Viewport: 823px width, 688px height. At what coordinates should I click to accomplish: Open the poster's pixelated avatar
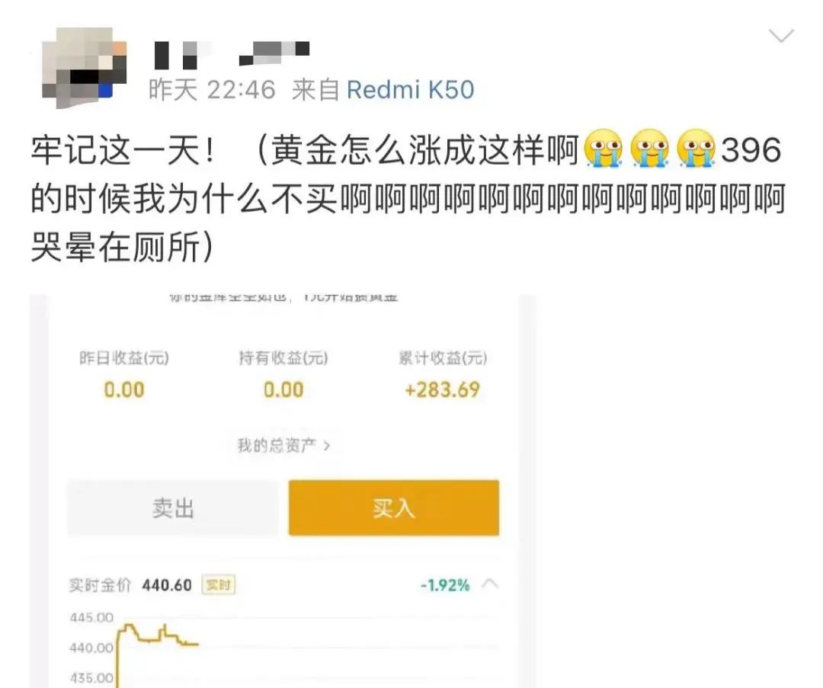[84, 68]
